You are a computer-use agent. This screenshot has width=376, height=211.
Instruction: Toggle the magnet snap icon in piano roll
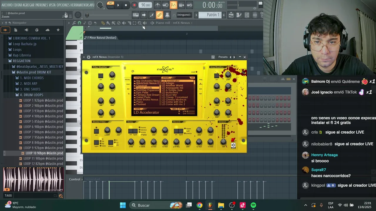click(x=79, y=23)
